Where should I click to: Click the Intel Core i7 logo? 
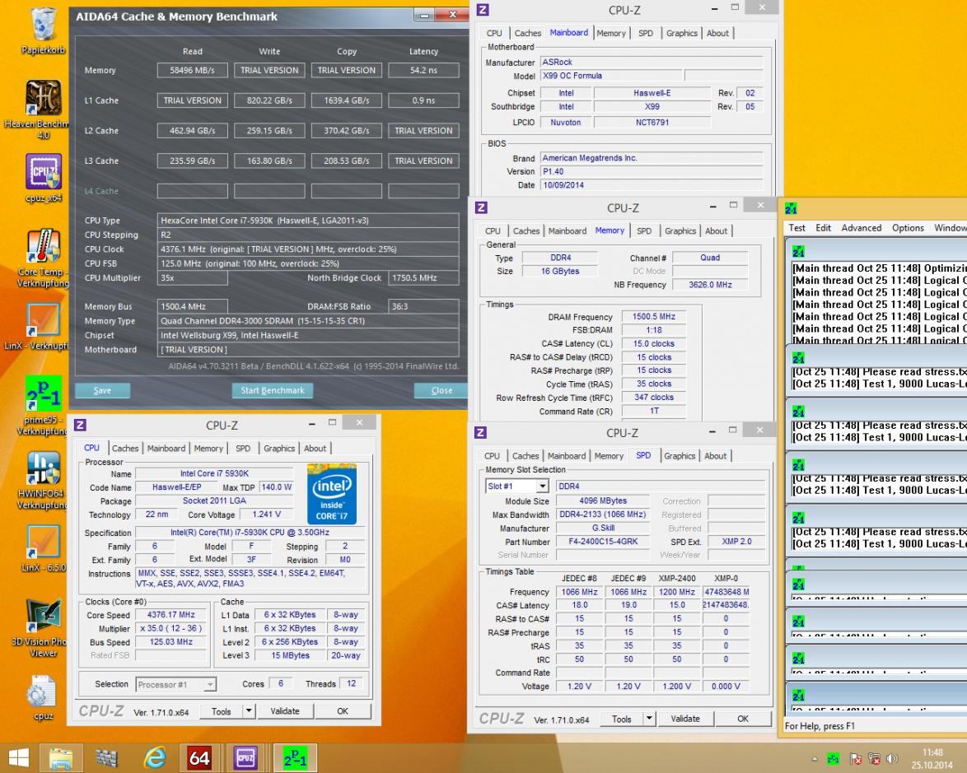tap(332, 495)
